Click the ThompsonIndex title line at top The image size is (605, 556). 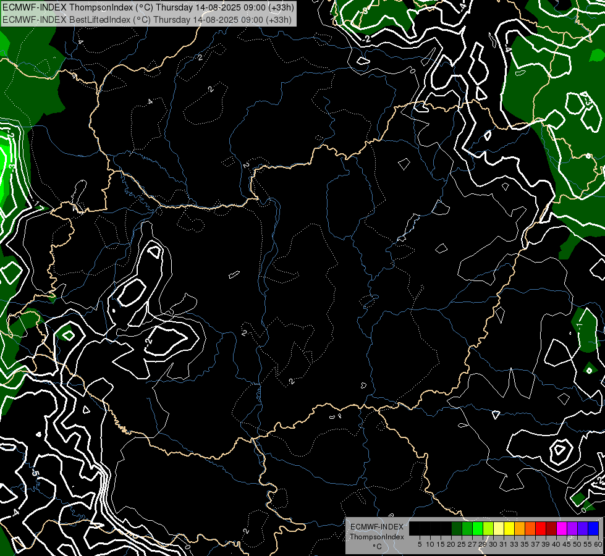point(148,7)
